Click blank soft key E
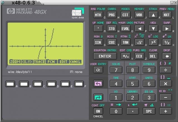The width and height of the screenshot is (178, 122). click(65, 84)
